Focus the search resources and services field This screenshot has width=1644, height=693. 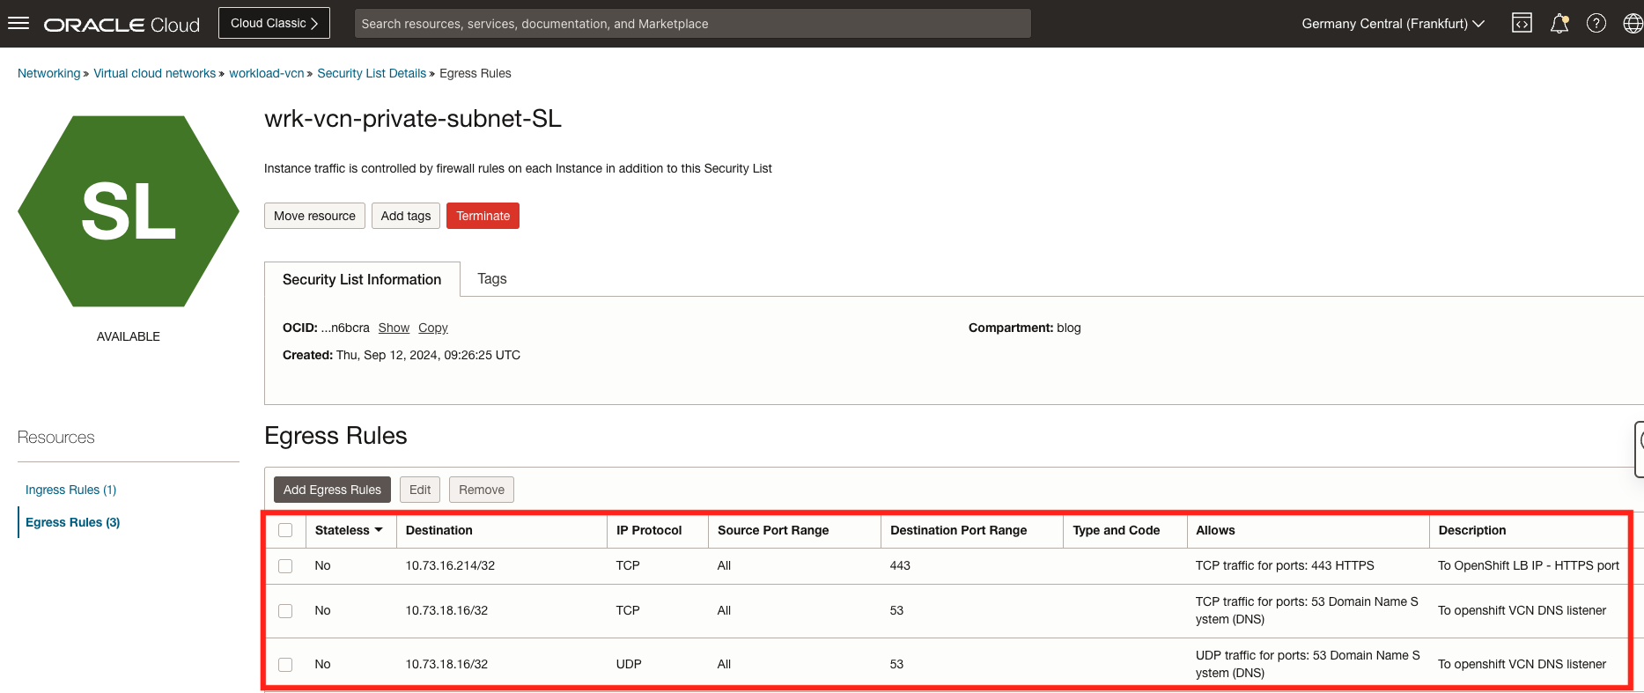[692, 24]
